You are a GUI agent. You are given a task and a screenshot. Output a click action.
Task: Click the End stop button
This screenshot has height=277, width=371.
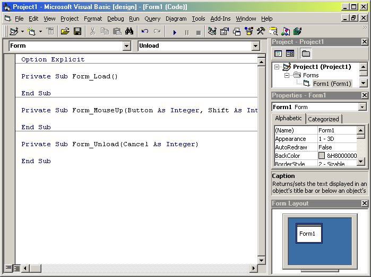click(x=199, y=32)
